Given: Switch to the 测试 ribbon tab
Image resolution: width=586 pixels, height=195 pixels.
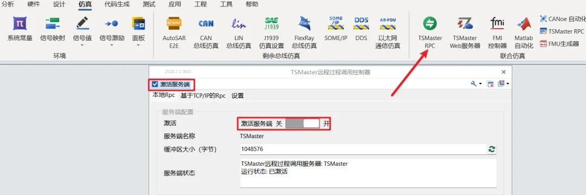Looking at the screenshot, I should tap(149, 4).
